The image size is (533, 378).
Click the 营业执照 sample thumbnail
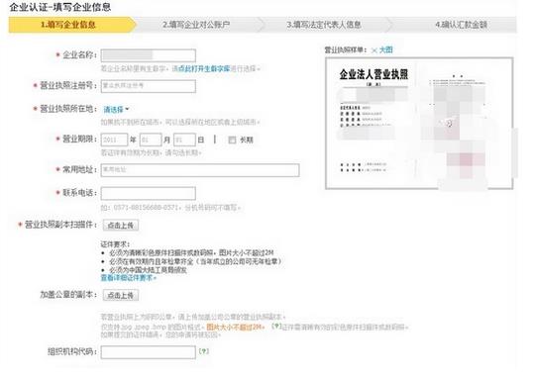click(419, 123)
